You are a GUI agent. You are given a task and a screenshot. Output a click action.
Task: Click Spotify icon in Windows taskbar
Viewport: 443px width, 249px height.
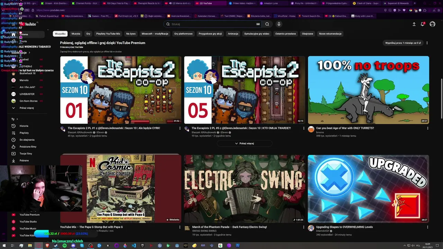pos(64,246)
